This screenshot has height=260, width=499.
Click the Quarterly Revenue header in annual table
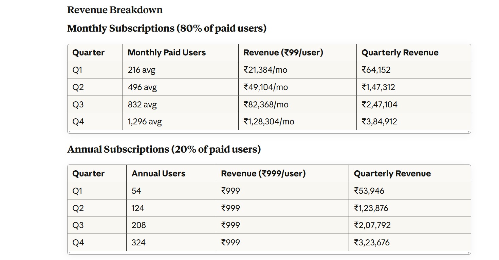coord(392,174)
